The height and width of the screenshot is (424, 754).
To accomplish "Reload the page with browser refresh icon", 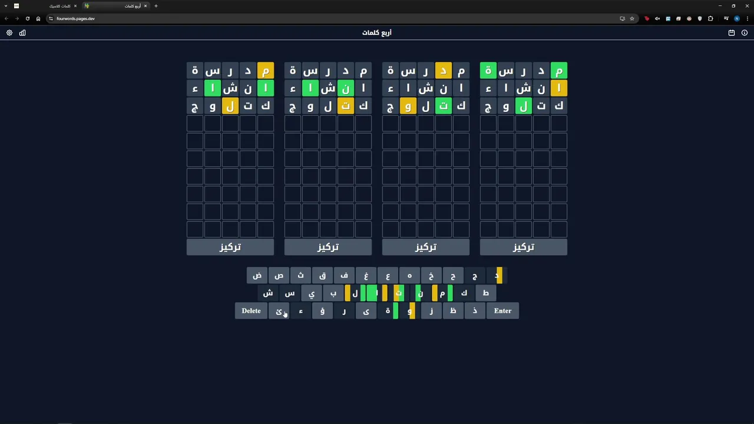I will point(27,18).
